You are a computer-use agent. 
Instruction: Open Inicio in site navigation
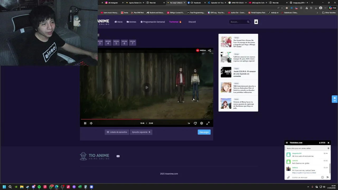118,22
